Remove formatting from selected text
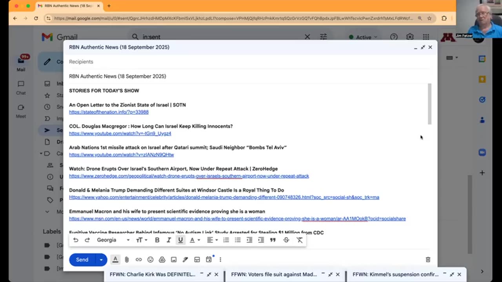 [300, 240]
